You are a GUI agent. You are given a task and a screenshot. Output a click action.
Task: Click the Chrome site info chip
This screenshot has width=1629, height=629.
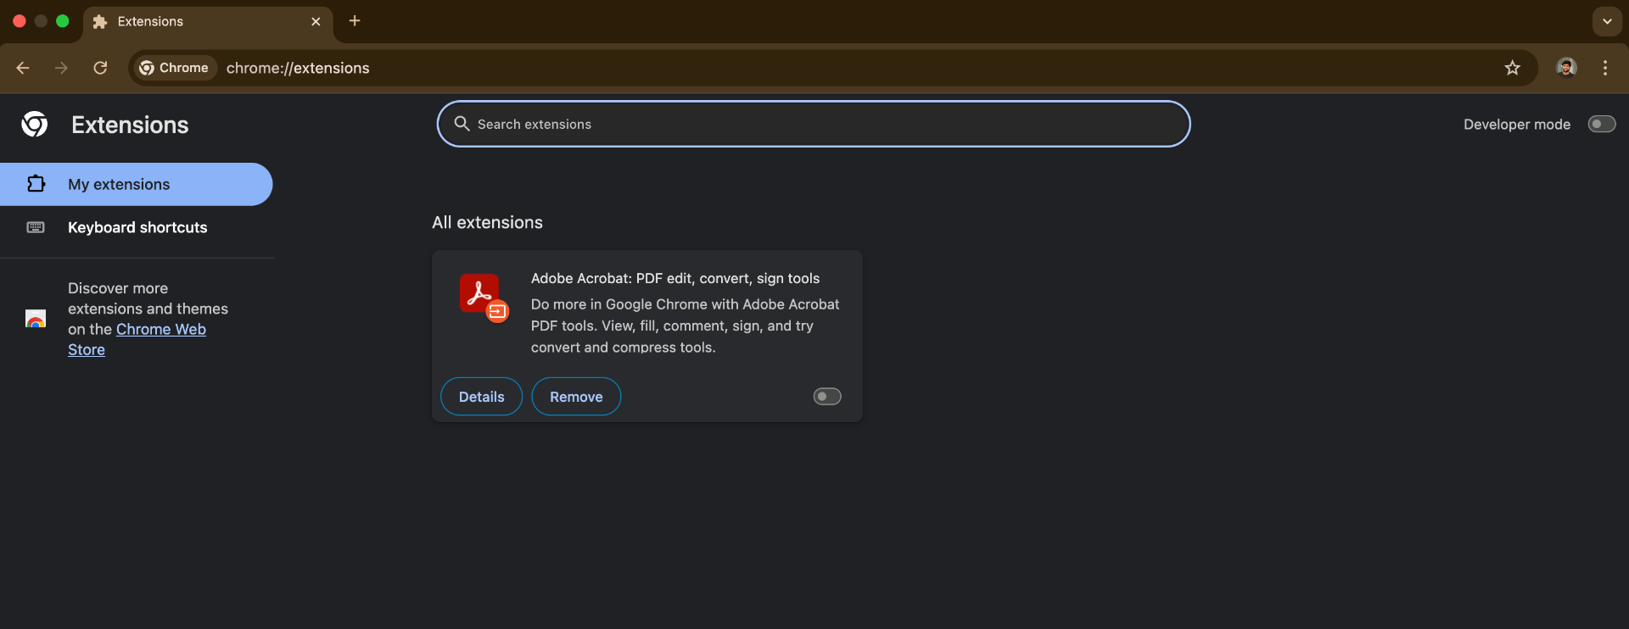[x=175, y=68]
